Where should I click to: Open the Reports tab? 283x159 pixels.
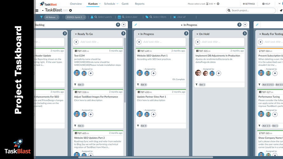[140, 4]
